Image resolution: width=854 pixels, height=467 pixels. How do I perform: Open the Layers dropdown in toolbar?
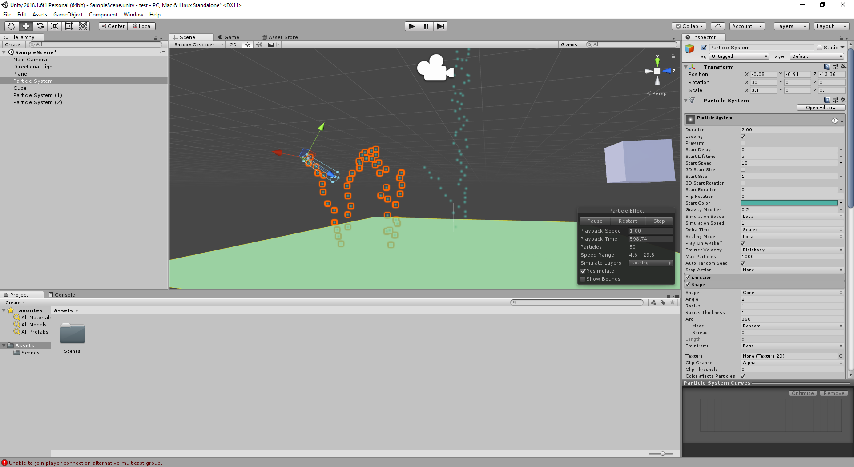coord(791,26)
